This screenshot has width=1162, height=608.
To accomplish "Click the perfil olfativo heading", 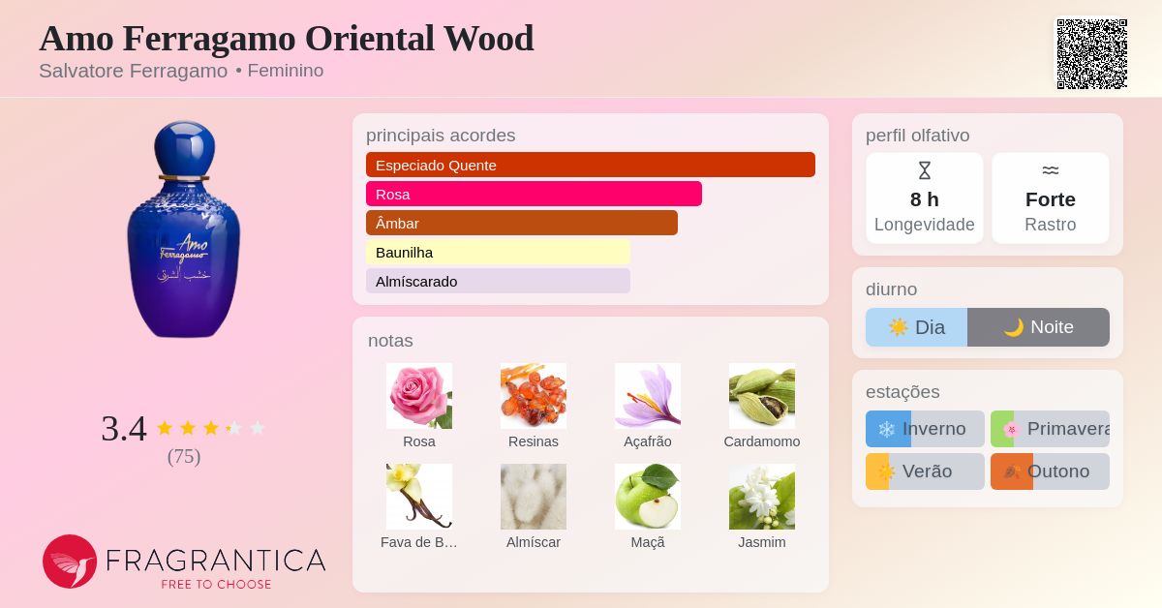I will pyautogui.click(x=918, y=136).
